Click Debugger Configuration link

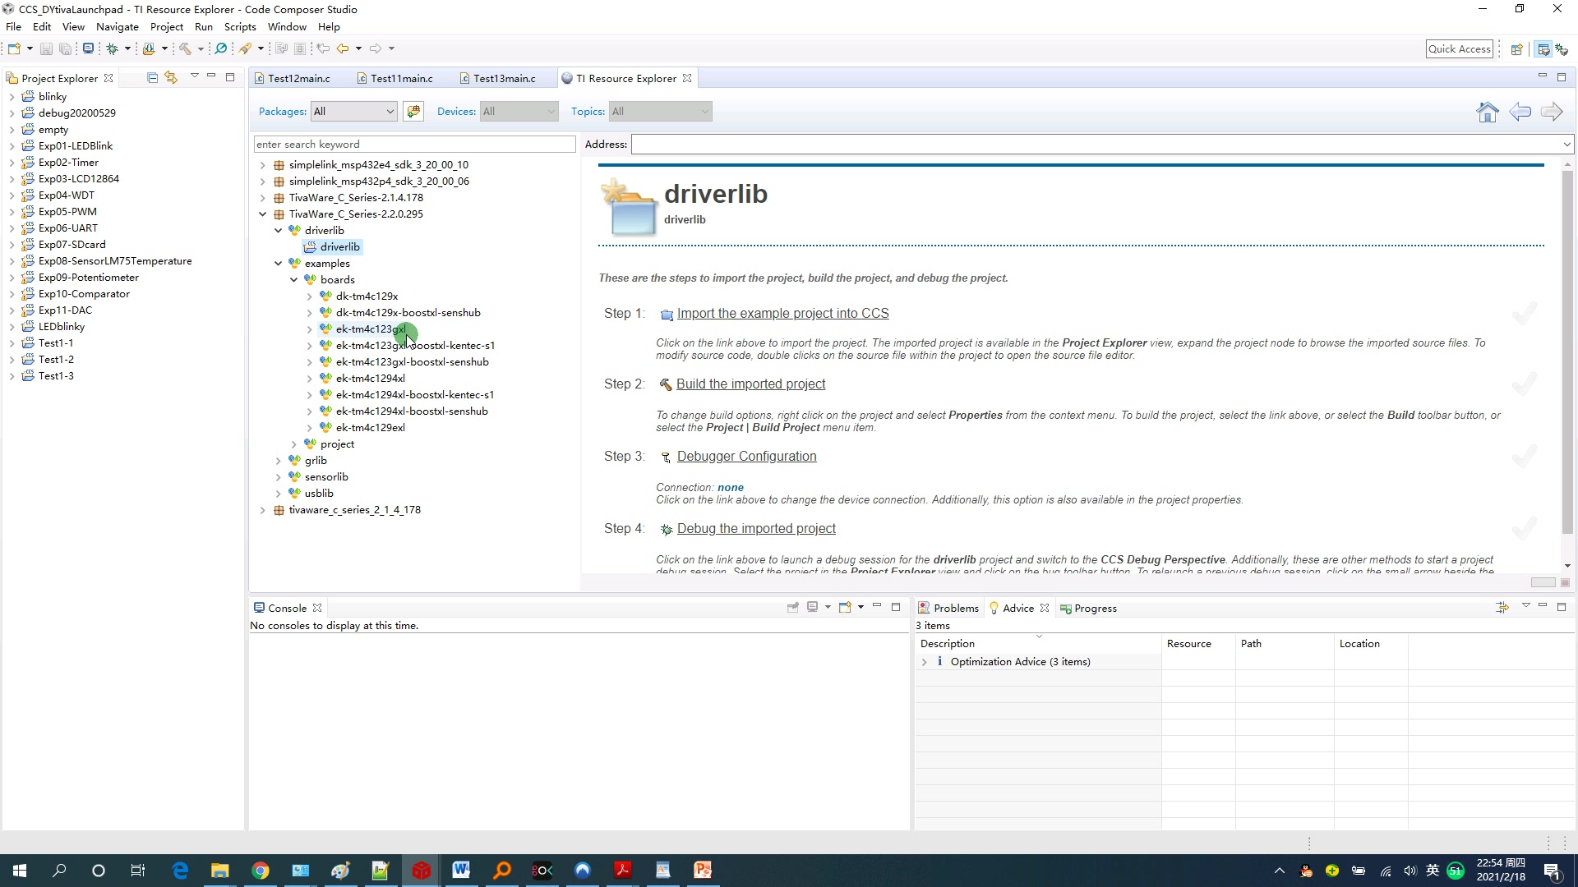pos(746,457)
